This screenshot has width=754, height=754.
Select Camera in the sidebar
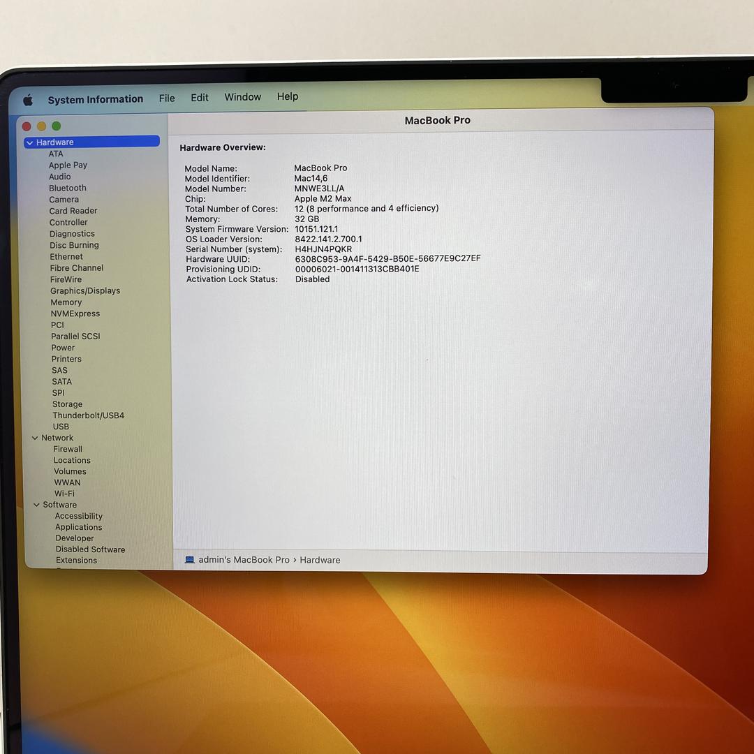tap(64, 200)
